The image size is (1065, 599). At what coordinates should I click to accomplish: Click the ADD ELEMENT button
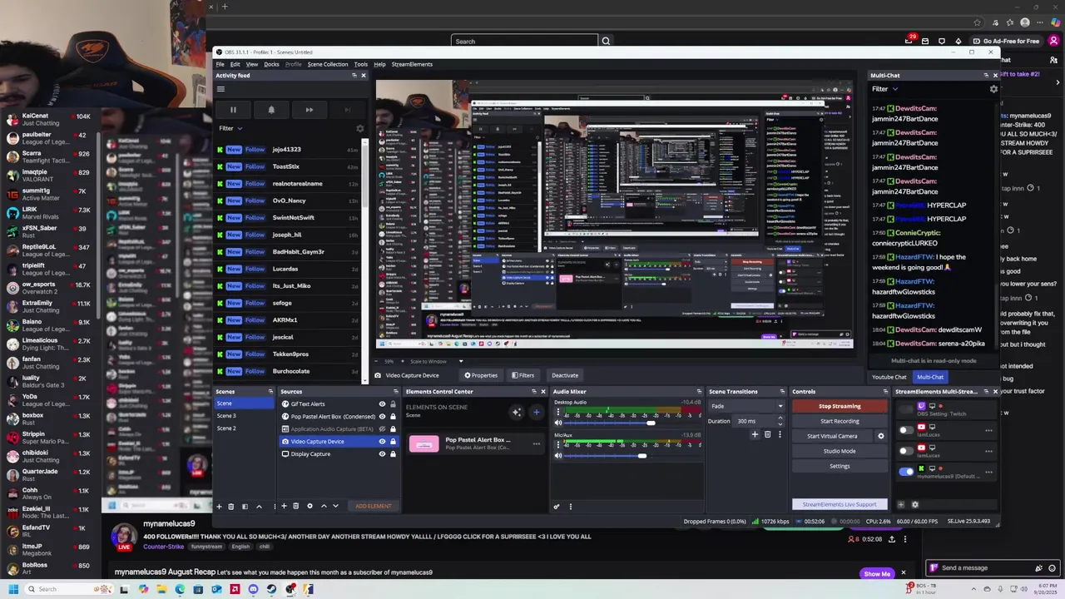coord(373,506)
